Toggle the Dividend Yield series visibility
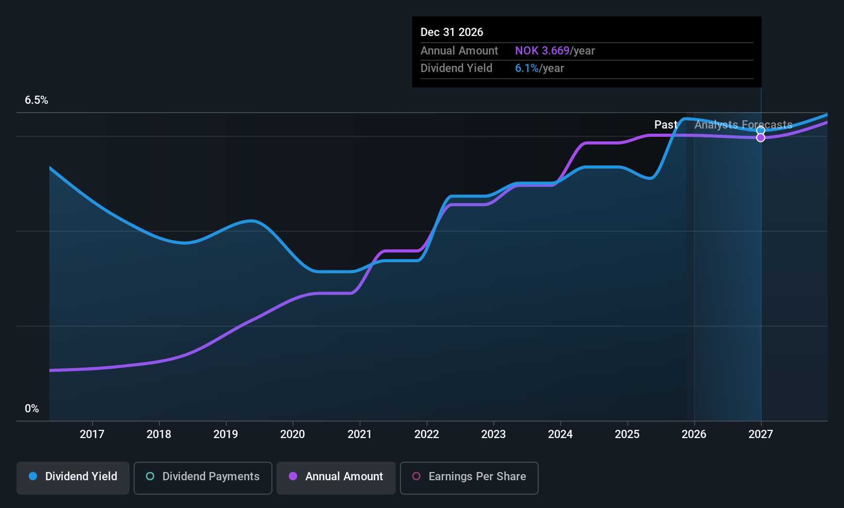The width and height of the screenshot is (844, 508). [x=72, y=478]
